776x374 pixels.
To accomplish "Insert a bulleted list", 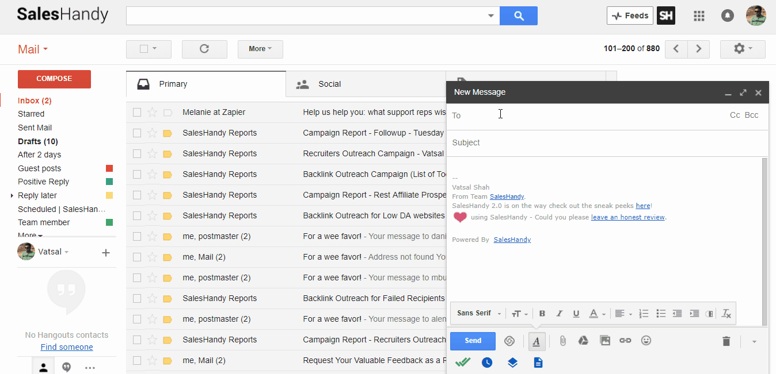I will point(661,314).
